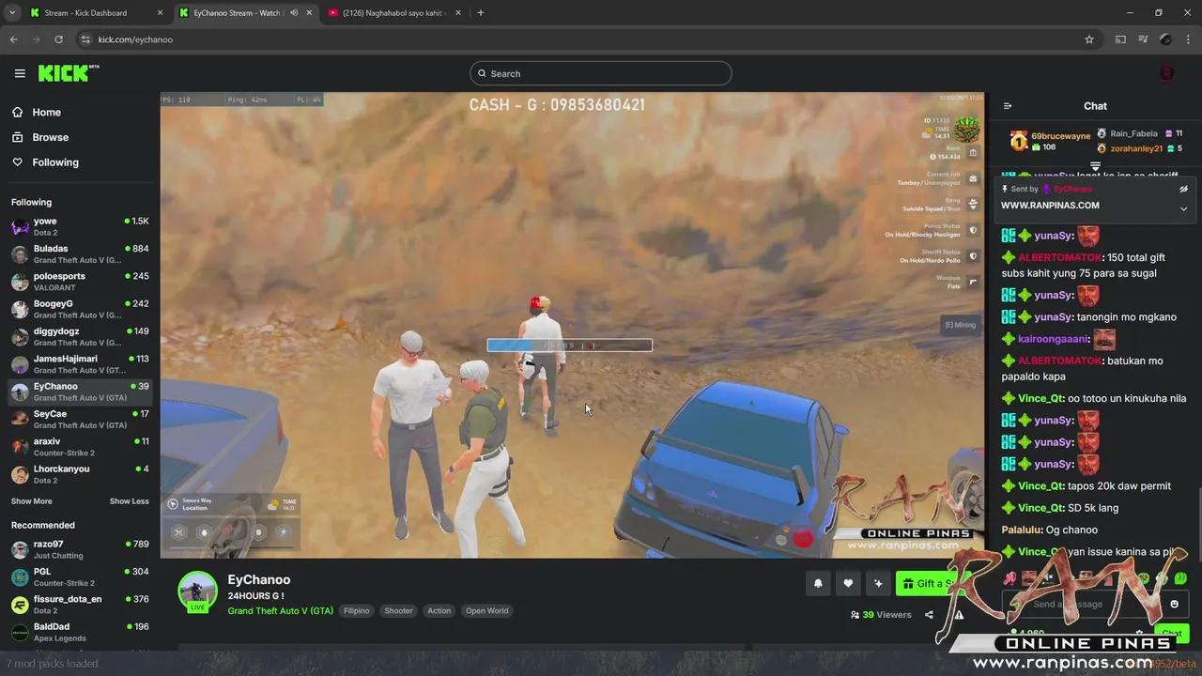
Task: Click the Filipino tag
Action: click(x=356, y=611)
